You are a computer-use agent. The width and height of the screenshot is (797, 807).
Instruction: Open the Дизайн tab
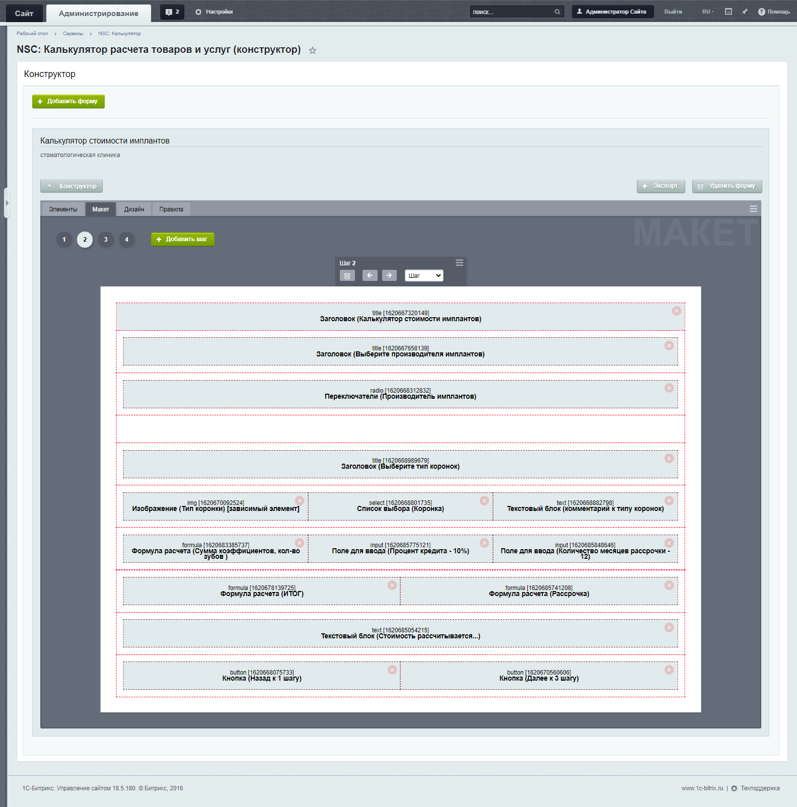(134, 209)
